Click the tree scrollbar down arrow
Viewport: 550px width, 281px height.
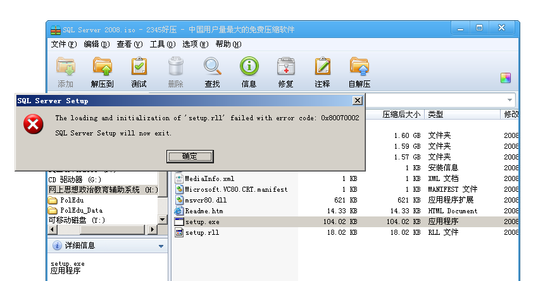pyautogui.click(x=162, y=220)
